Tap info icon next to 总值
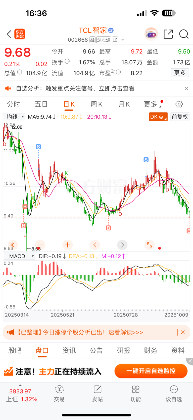Image resolution: width=193 pixels, height=420 pixels. 20,72
